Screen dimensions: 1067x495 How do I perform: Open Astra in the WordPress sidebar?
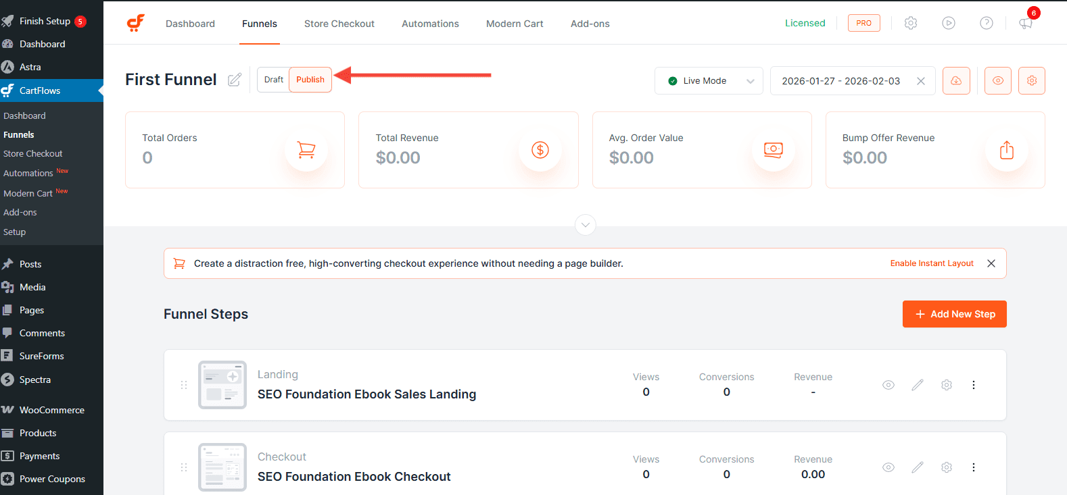click(x=51, y=67)
